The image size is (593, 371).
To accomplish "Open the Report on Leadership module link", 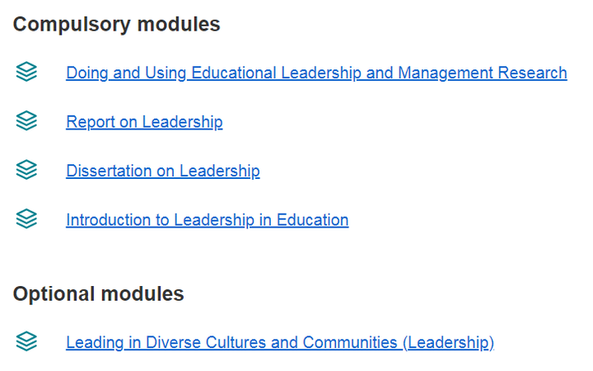I will coord(144,122).
